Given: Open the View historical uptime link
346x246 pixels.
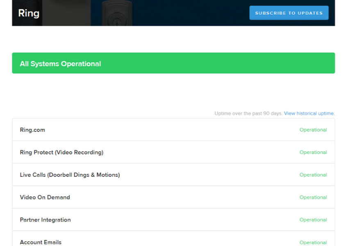Looking at the screenshot, I should pos(309,114).
